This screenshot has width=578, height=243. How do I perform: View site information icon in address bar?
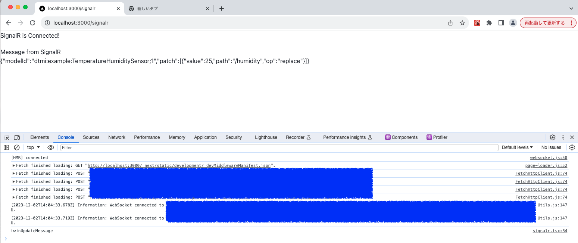(x=47, y=23)
